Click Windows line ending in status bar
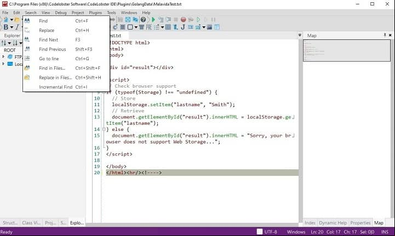The width and height of the screenshot is (395, 236). coord(296,232)
